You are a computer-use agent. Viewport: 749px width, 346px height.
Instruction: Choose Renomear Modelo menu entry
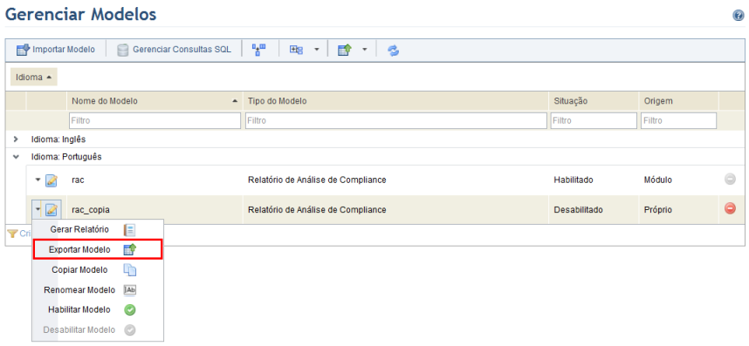tap(98, 289)
